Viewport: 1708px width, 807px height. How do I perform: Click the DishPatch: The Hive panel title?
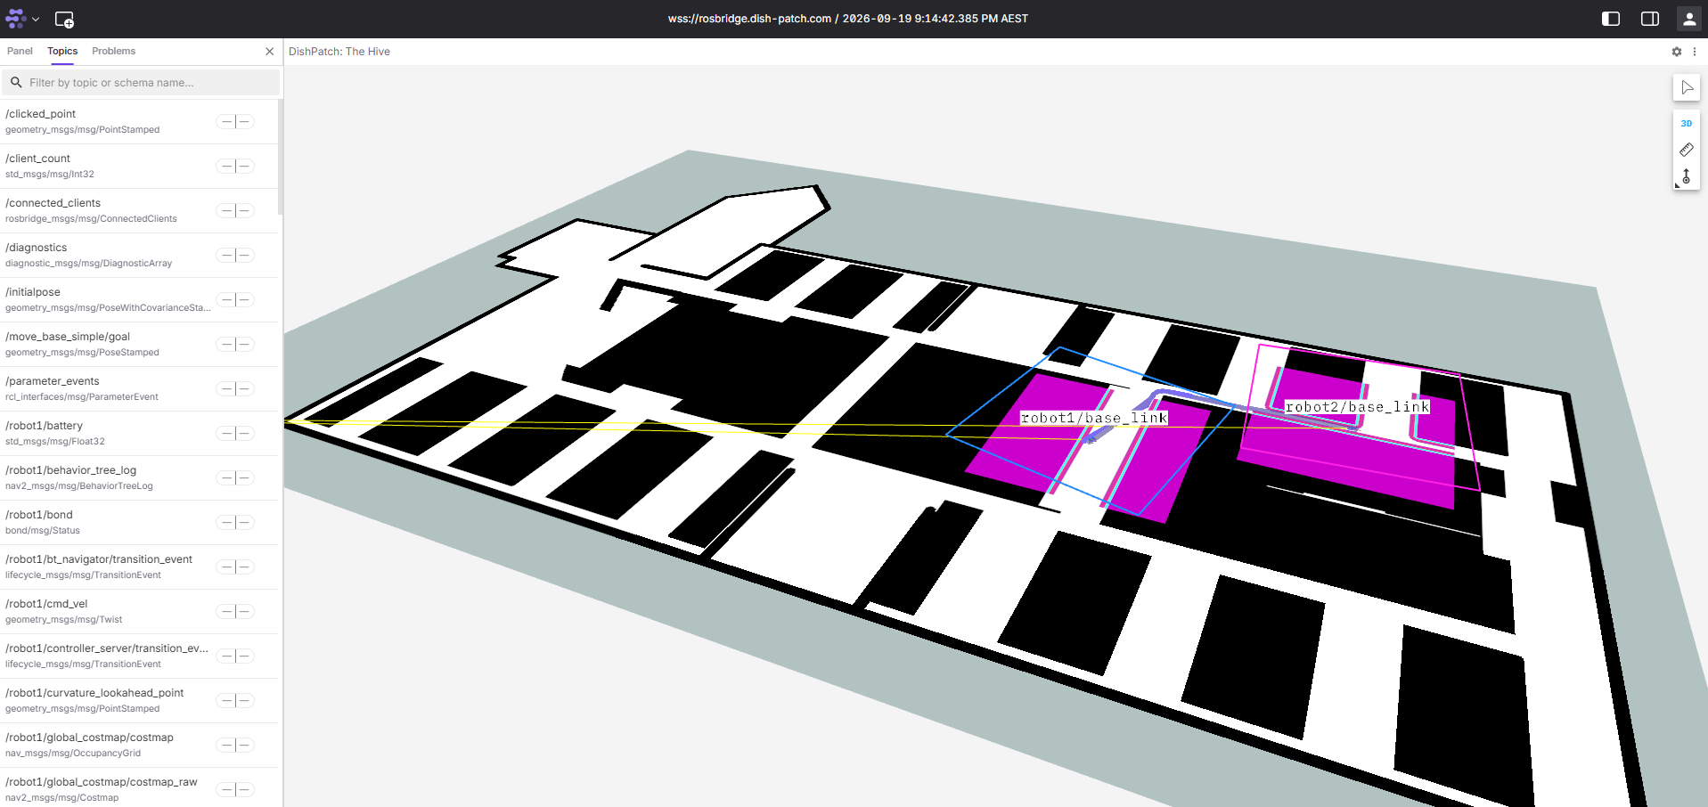tap(339, 52)
